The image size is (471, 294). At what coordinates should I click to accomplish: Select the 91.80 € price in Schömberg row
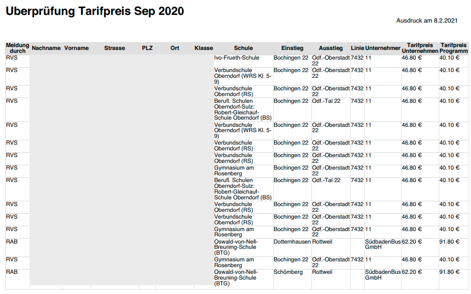click(449, 272)
